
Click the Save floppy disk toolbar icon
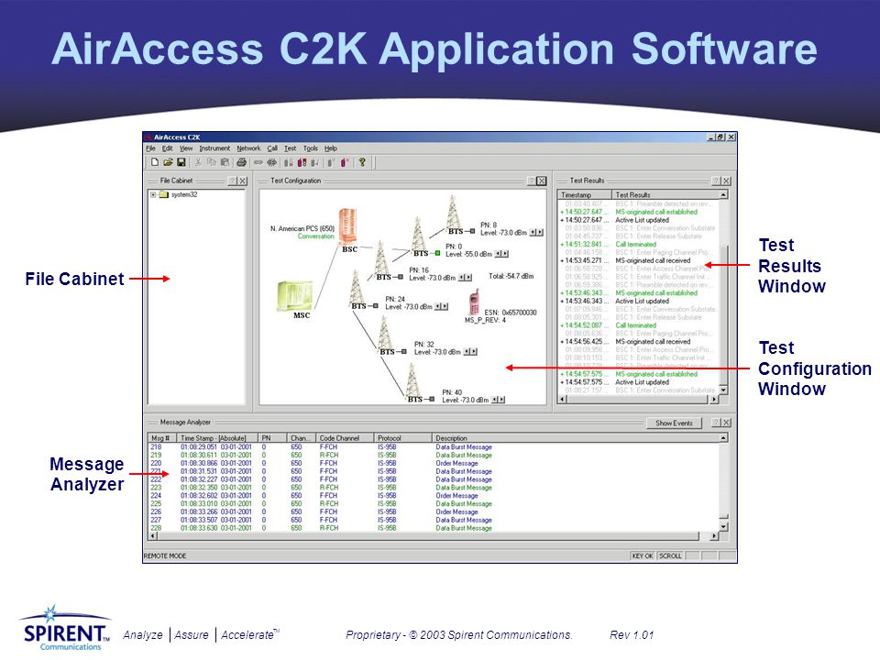181,163
